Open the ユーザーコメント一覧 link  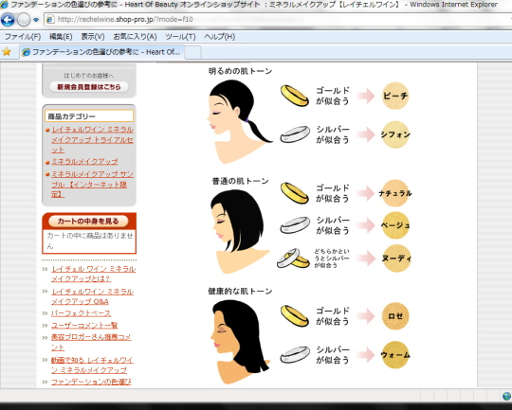(84, 325)
